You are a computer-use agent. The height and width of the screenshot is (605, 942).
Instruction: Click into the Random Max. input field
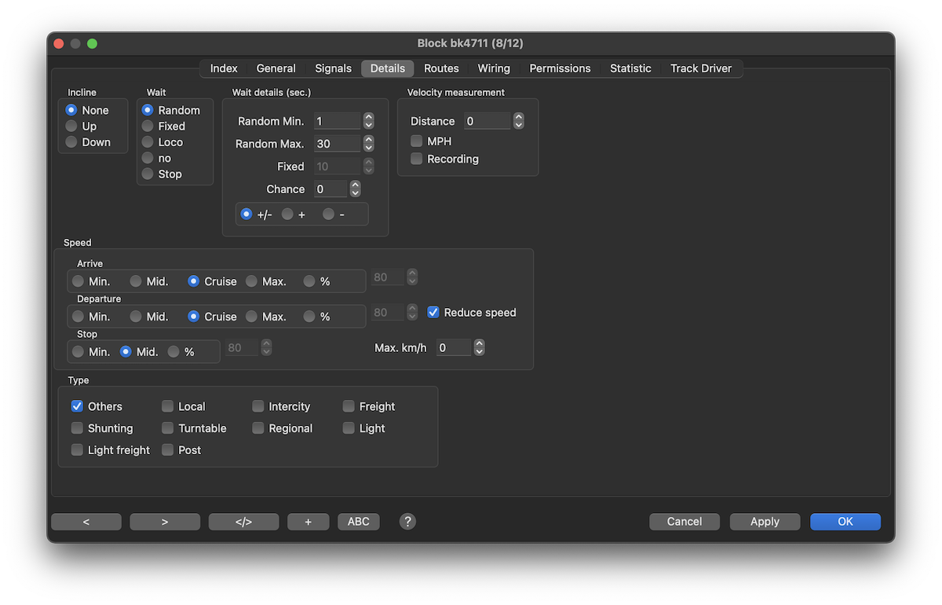click(336, 144)
